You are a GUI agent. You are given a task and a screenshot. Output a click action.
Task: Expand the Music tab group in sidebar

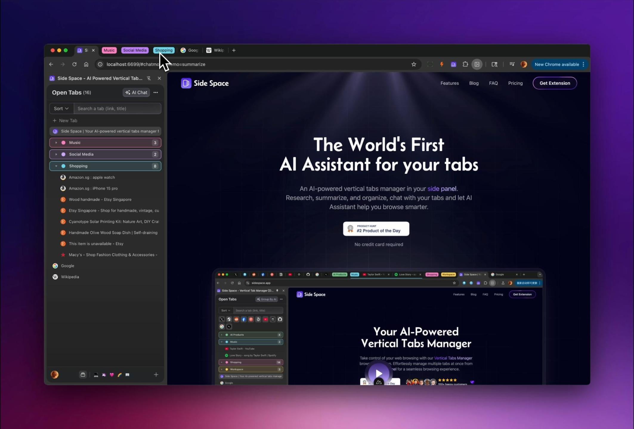click(56, 143)
